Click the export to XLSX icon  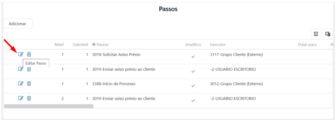coord(316,34)
